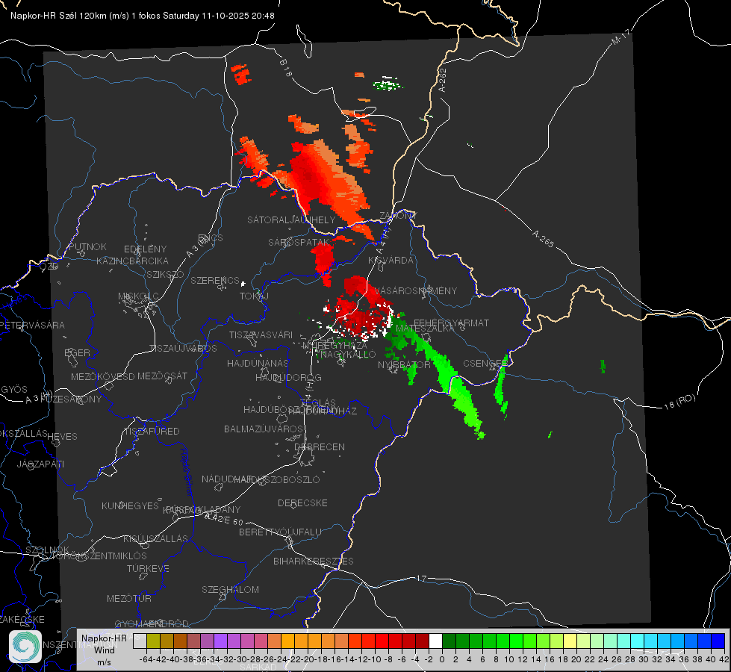The height and width of the screenshot is (672, 731).
Task: Click the swirl logo icon beside the legend
Action: click(25, 647)
